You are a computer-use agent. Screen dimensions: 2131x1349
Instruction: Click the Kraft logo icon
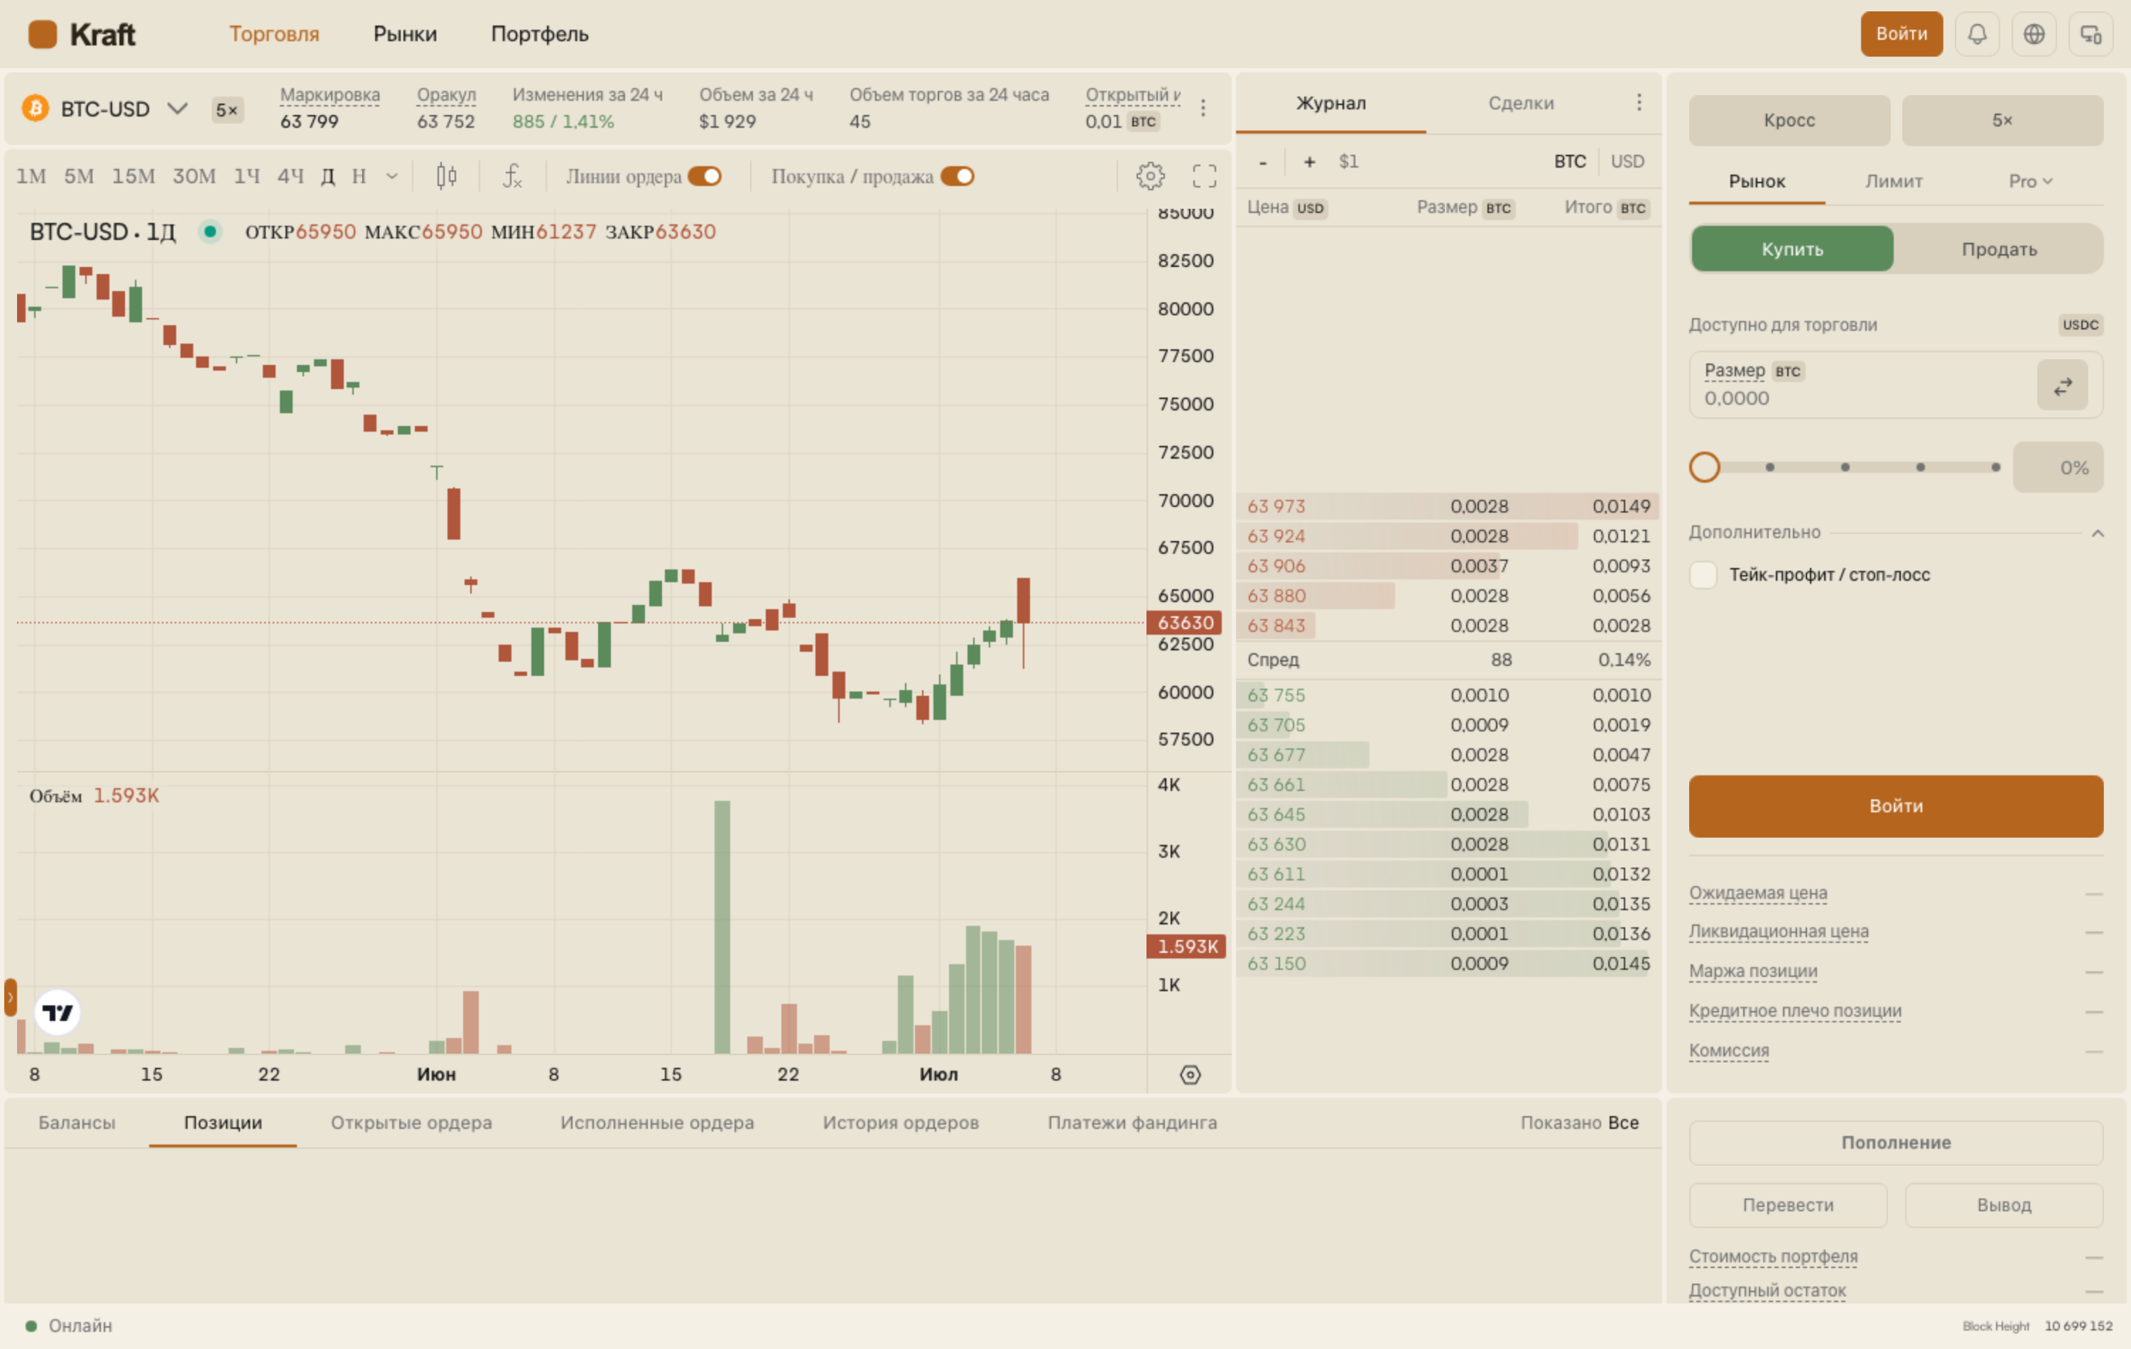tap(42, 35)
